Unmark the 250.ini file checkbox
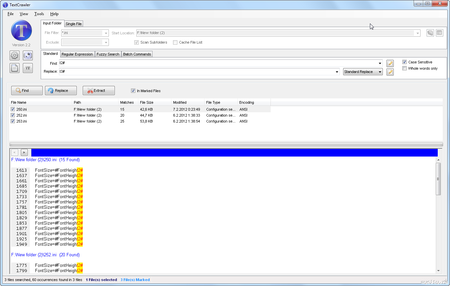This screenshot has height=286, width=450. tap(13, 109)
